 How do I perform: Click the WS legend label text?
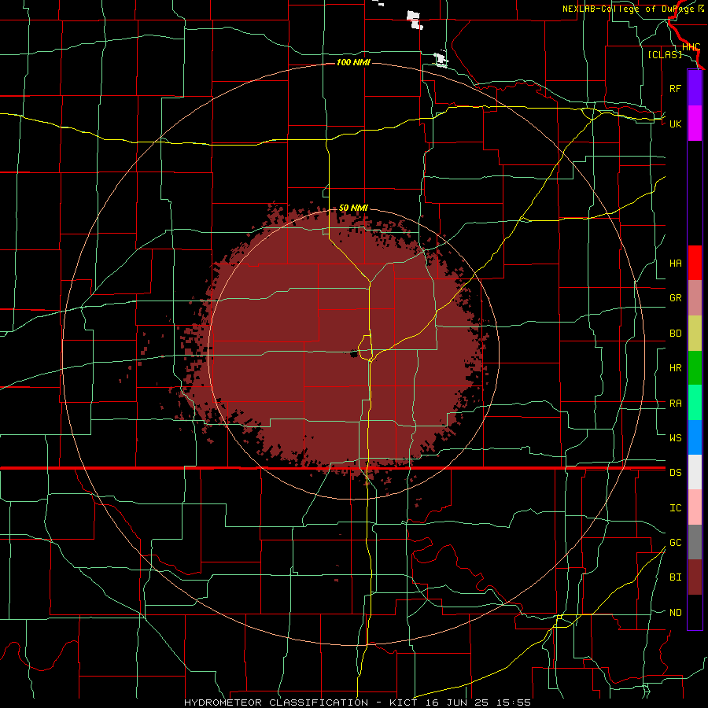click(x=675, y=438)
